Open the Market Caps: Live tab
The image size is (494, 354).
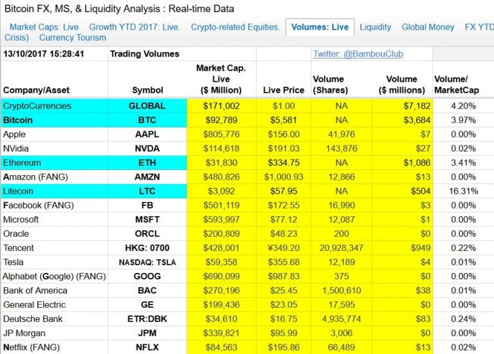pos(44,27)
